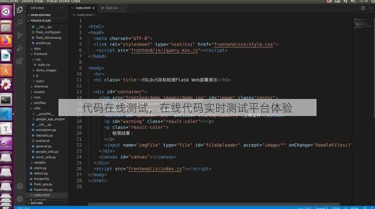Select index.html in the file tree
375x209 pixels.
click(x=42, y=195)
